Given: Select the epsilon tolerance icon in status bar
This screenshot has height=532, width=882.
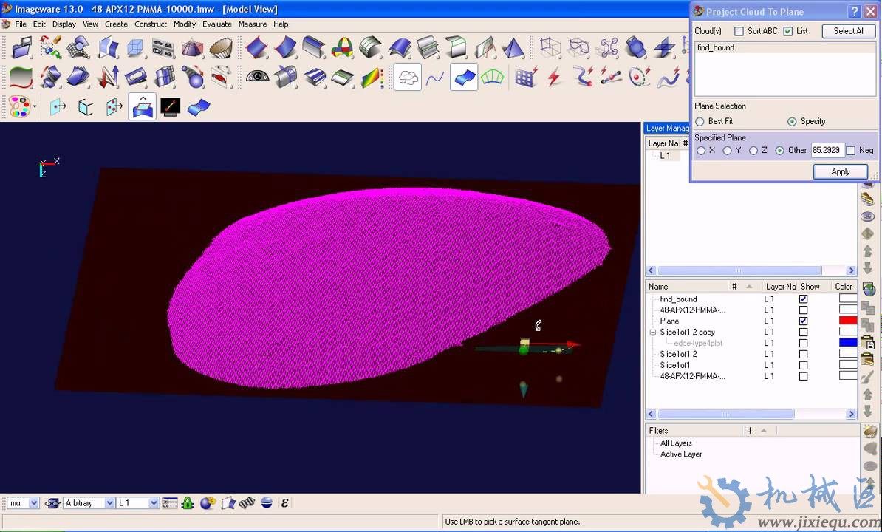Looking at the screenshot, I should [x=284, y=502].
